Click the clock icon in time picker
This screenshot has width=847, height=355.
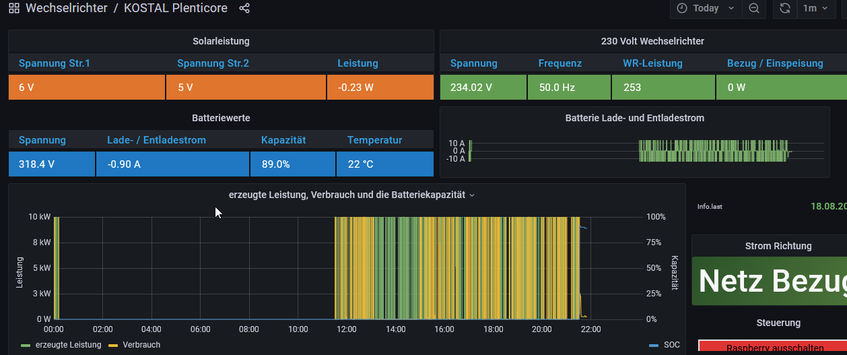[682, 9]
